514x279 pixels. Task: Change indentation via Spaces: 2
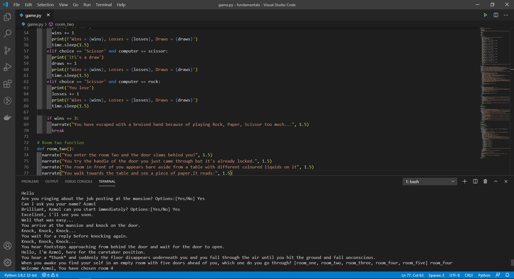click(436, 275)
